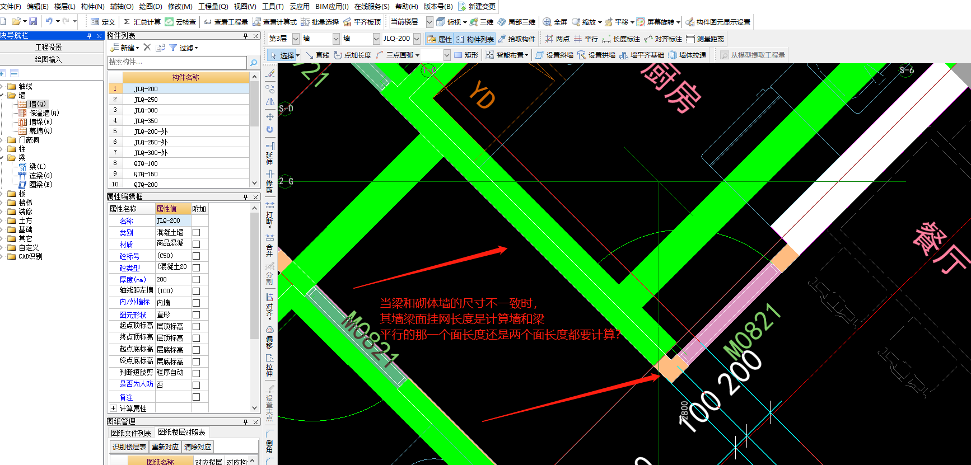Click 墙体拉通 wall extend through
The image size is (971, 465).
click(687, 55)
